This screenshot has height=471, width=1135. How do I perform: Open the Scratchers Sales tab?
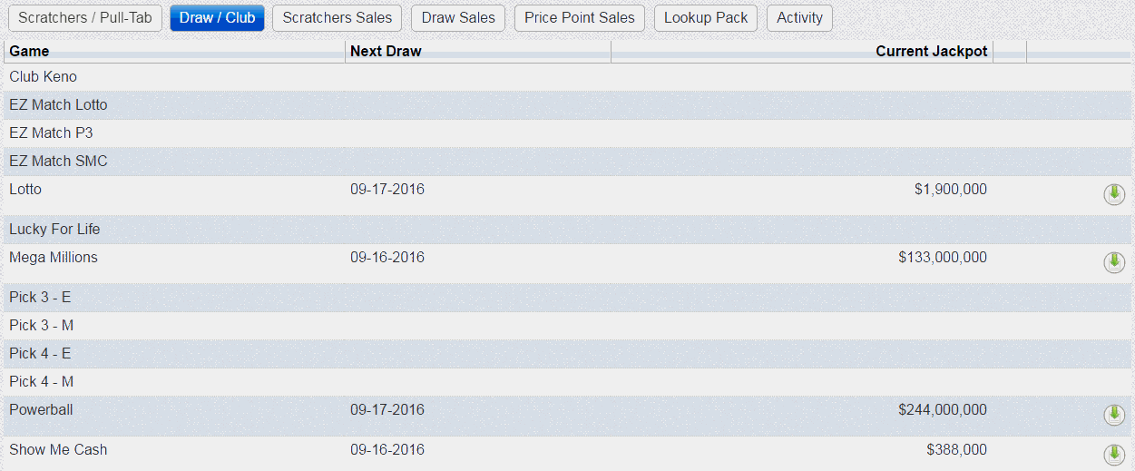point(338,17)
